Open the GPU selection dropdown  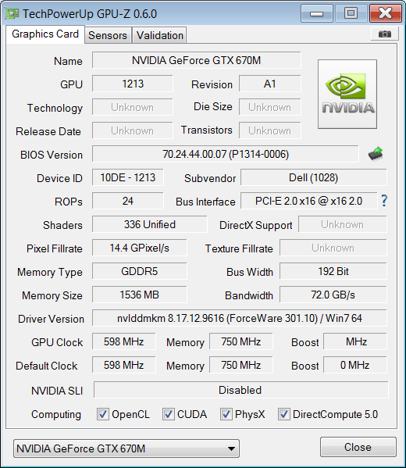(x=126, y=448)
